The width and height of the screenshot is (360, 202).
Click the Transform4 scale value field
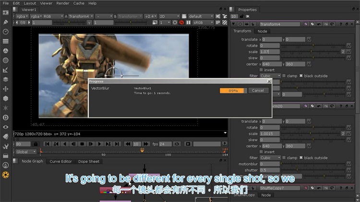click(270, 52)
